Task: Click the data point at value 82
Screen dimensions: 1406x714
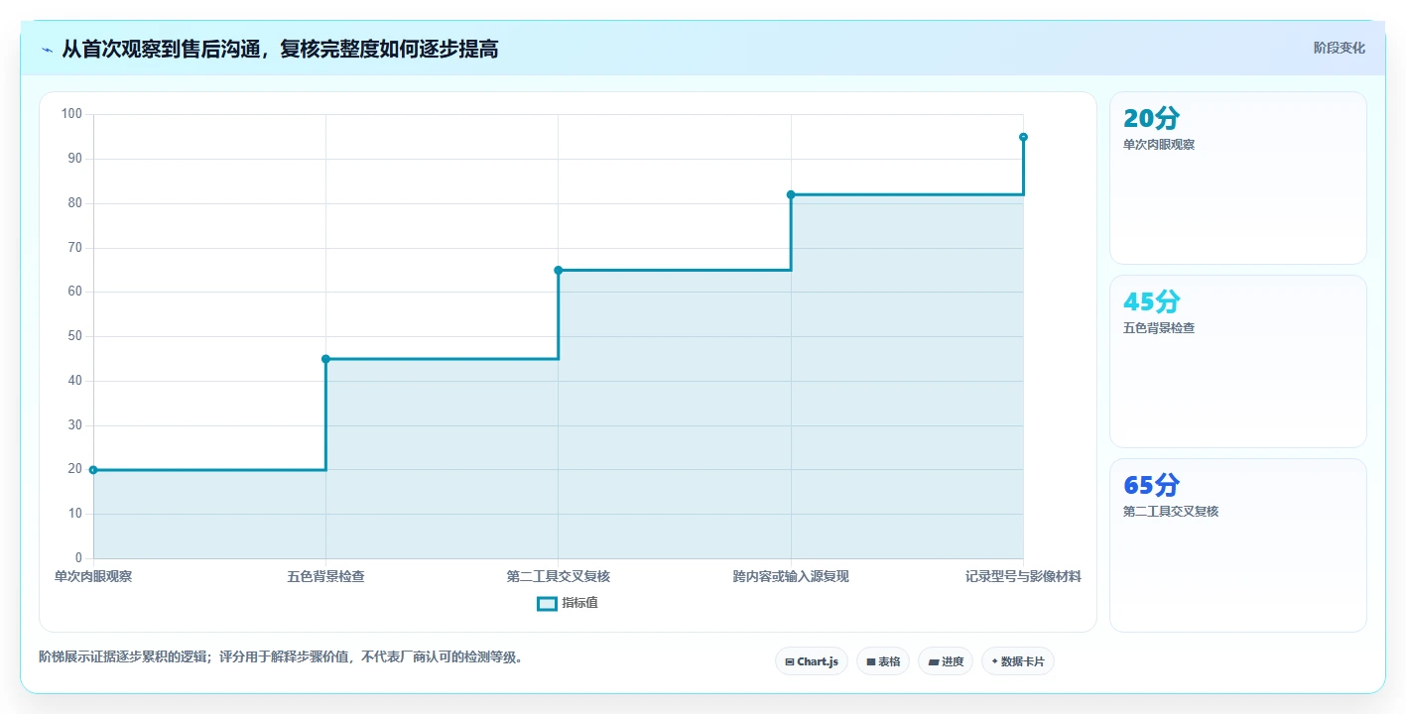Action: [791, 194]
